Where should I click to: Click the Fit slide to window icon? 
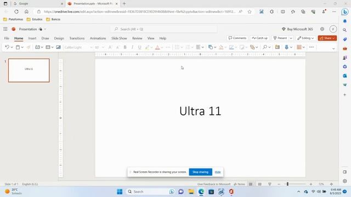(331, 184)
